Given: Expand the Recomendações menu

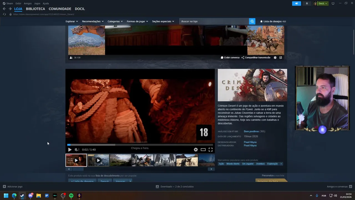Looking at the screenshot, I should (x=93, y=21).
